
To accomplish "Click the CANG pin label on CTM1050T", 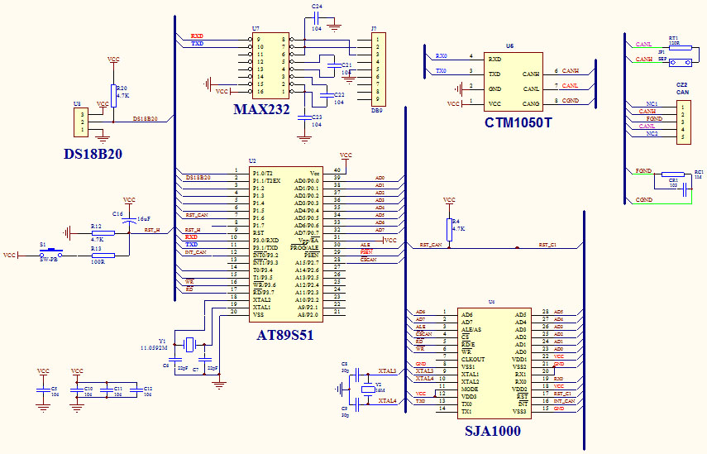I will point(531,103).
